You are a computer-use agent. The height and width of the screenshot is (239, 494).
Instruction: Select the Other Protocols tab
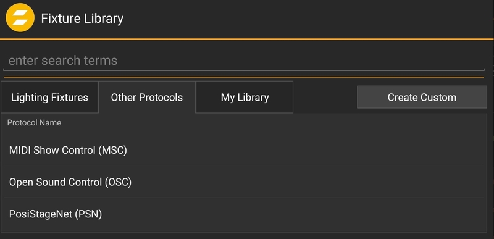147,98
